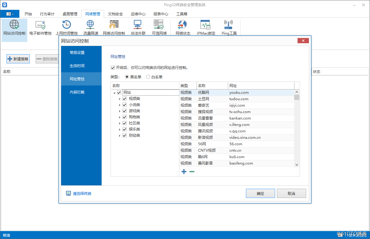The image size is (370, 239).
Task: Click the 删除策略 button
Action: 47,59
